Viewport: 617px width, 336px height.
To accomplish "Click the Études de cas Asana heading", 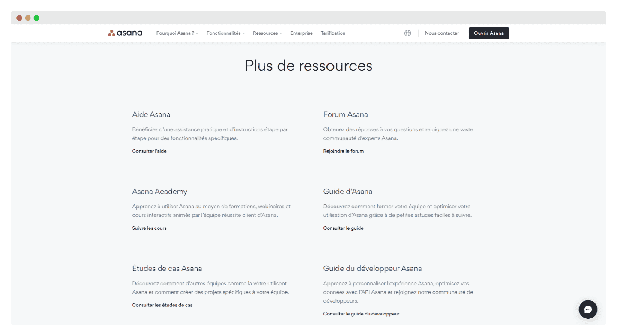I will pyautogui.click(x=167, y=269).
